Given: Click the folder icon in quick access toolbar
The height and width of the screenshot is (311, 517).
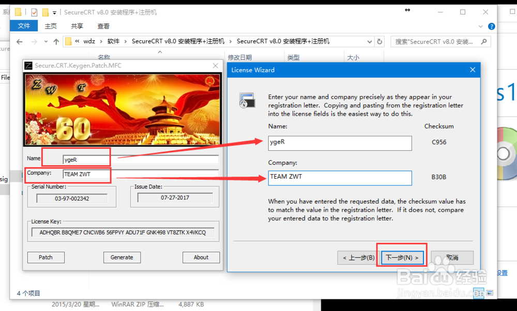Looking at the screenshot, I should 18,11.
